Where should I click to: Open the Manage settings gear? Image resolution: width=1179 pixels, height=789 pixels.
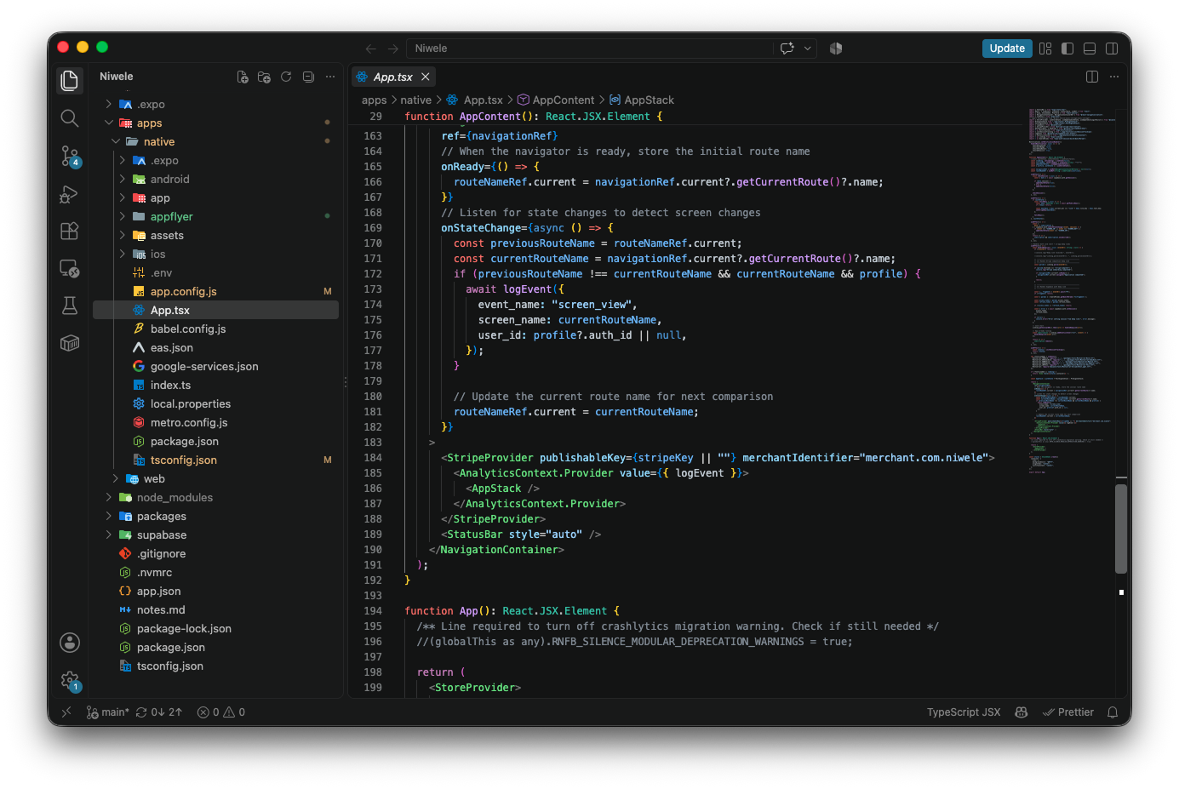tap(70, 680)
